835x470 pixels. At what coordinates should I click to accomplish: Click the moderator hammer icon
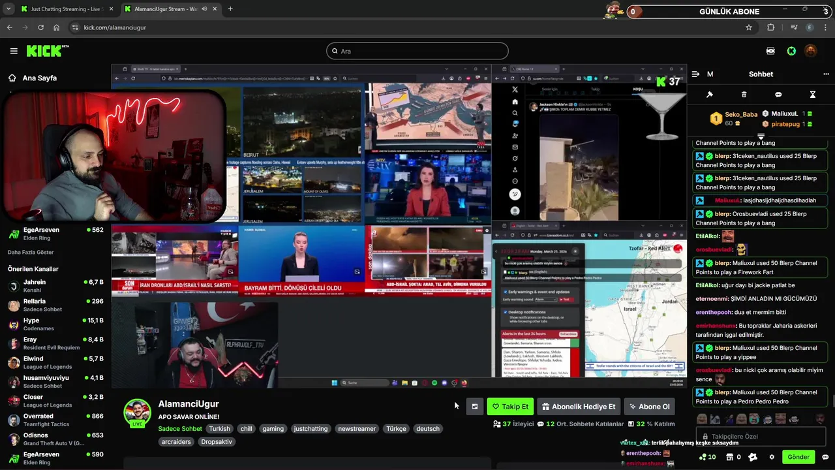(710, 95)
